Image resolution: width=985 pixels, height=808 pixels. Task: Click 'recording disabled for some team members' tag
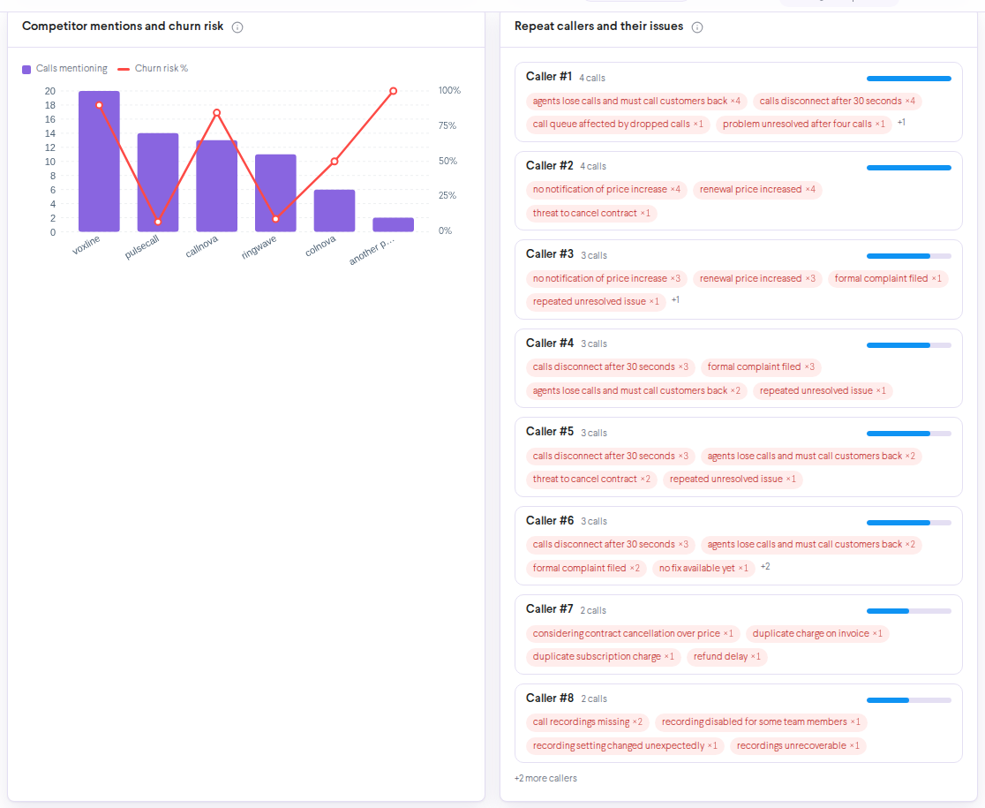[761, 722]
